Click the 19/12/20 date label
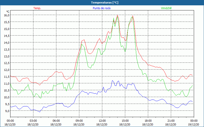Image resolution: width=204 pixels, height=127 pixels. 194,124
